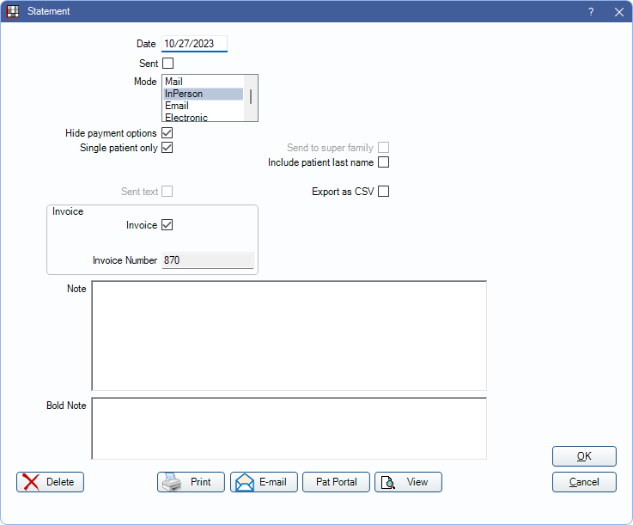This screenshot has width=633, height=525.
Task: Click the Mode list scrollbar
Action: click(x=251, y=97)
